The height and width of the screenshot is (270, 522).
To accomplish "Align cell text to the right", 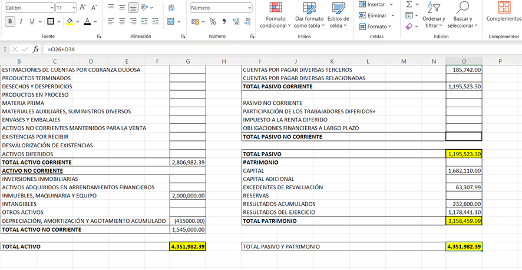I will (134, 21).
